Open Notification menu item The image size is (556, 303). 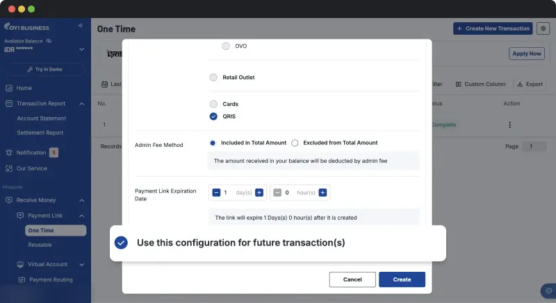(31, 153)
